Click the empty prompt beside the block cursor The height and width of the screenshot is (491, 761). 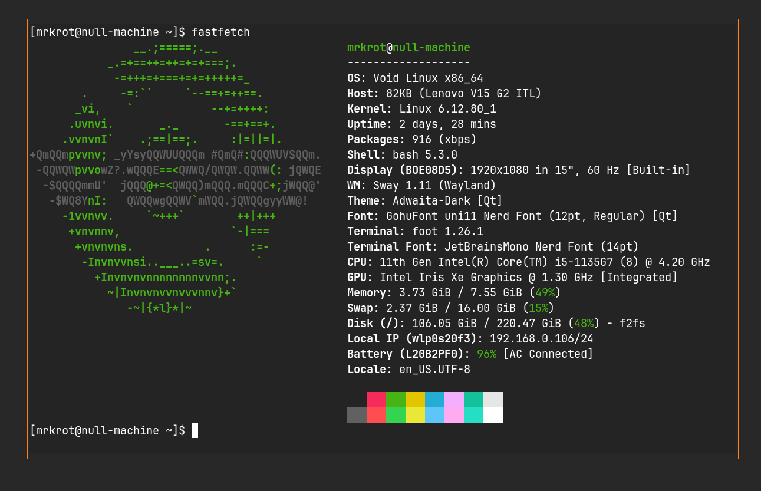[x=108, y=431]
